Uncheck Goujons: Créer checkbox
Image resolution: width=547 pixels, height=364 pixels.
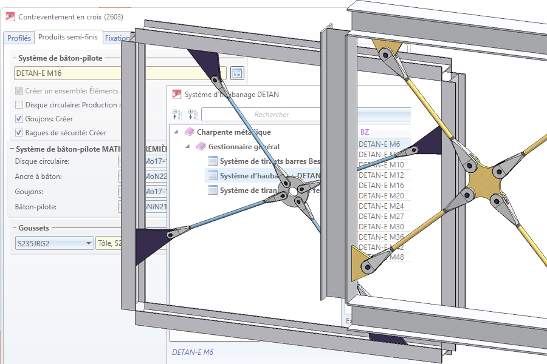click(19, 119)
